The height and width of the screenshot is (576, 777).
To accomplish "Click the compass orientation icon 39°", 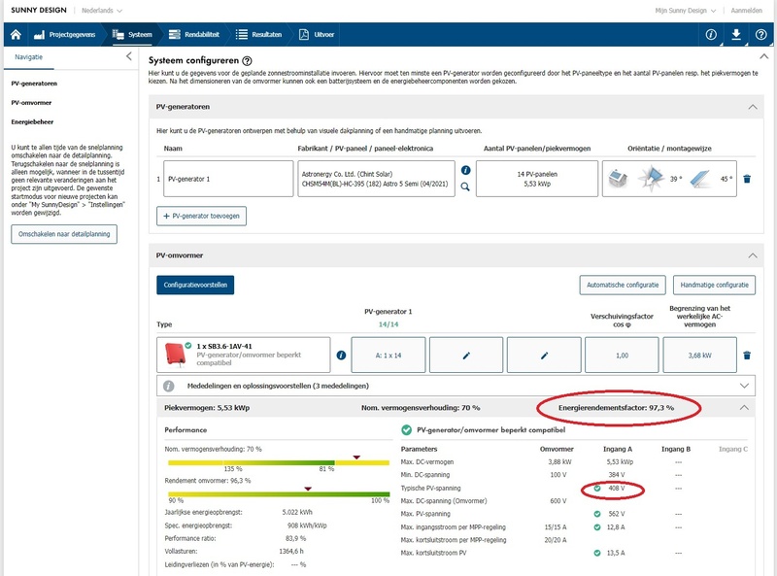I will pos(651,179).
